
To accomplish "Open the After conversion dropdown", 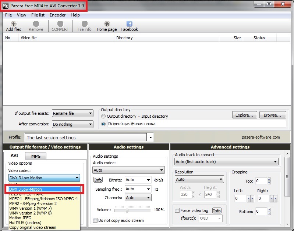I will [72, 124].
